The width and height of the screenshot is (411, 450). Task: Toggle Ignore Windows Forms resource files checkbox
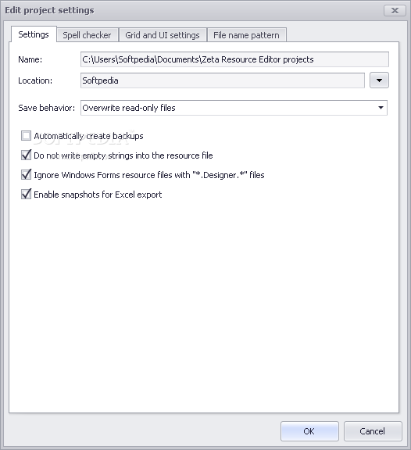[x=26, y=174]
